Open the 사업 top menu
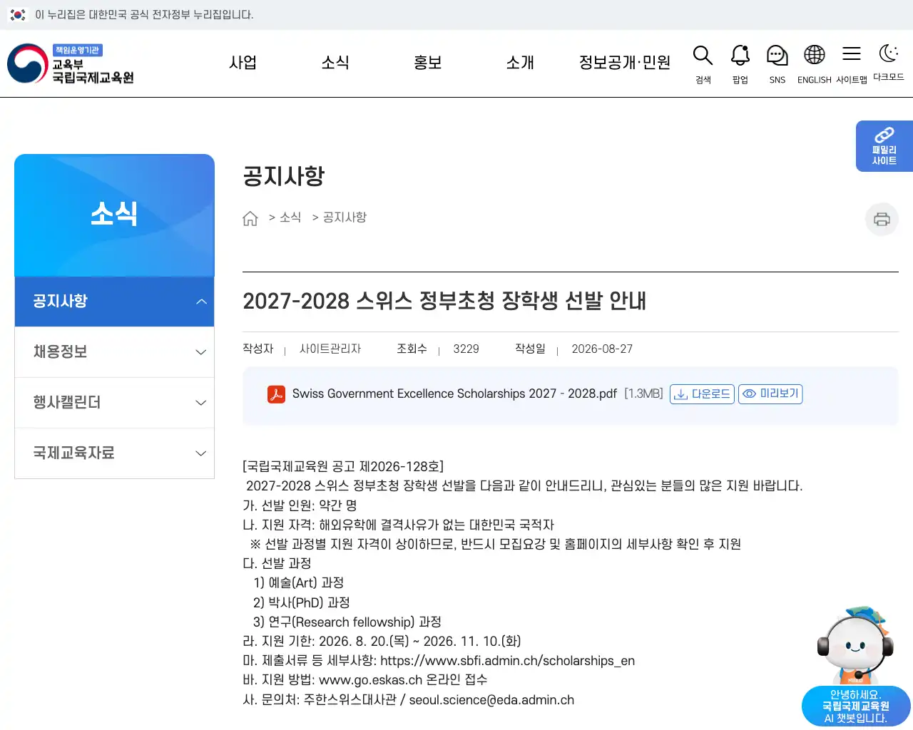The height and width of the screenshot is (730, 913). pyautogui.click(x=243, y=63)
